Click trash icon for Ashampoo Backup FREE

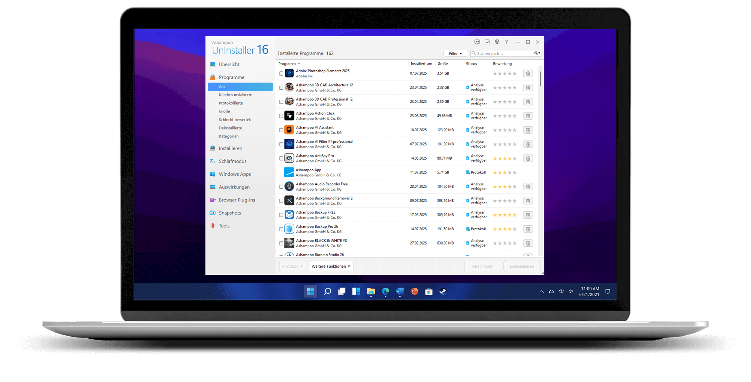[528, 215]
